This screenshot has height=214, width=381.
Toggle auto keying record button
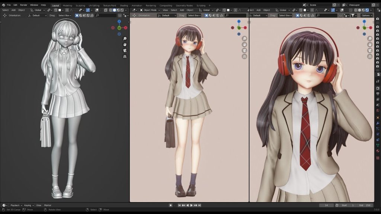pyautogui.click(x=170, y=205)
